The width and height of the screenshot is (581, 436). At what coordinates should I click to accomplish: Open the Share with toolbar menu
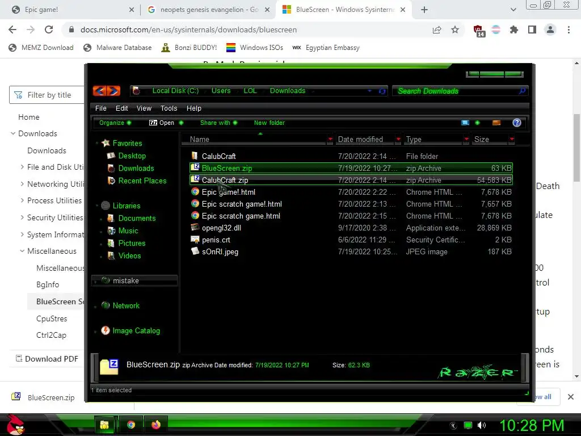tap(218, 123)
